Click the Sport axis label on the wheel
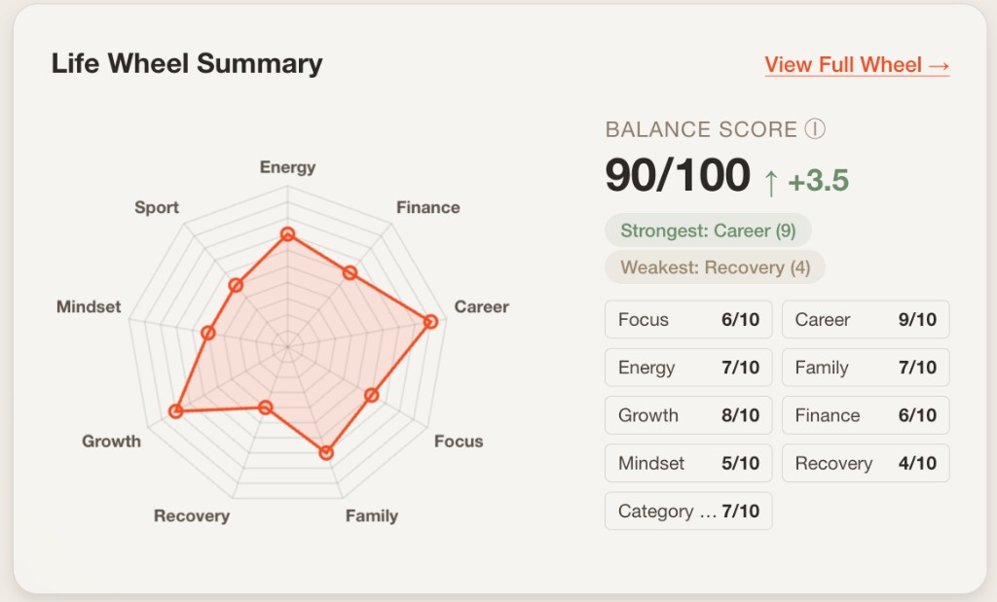The width and height of the screenshot is (997, 602). (x=157, y=207)
